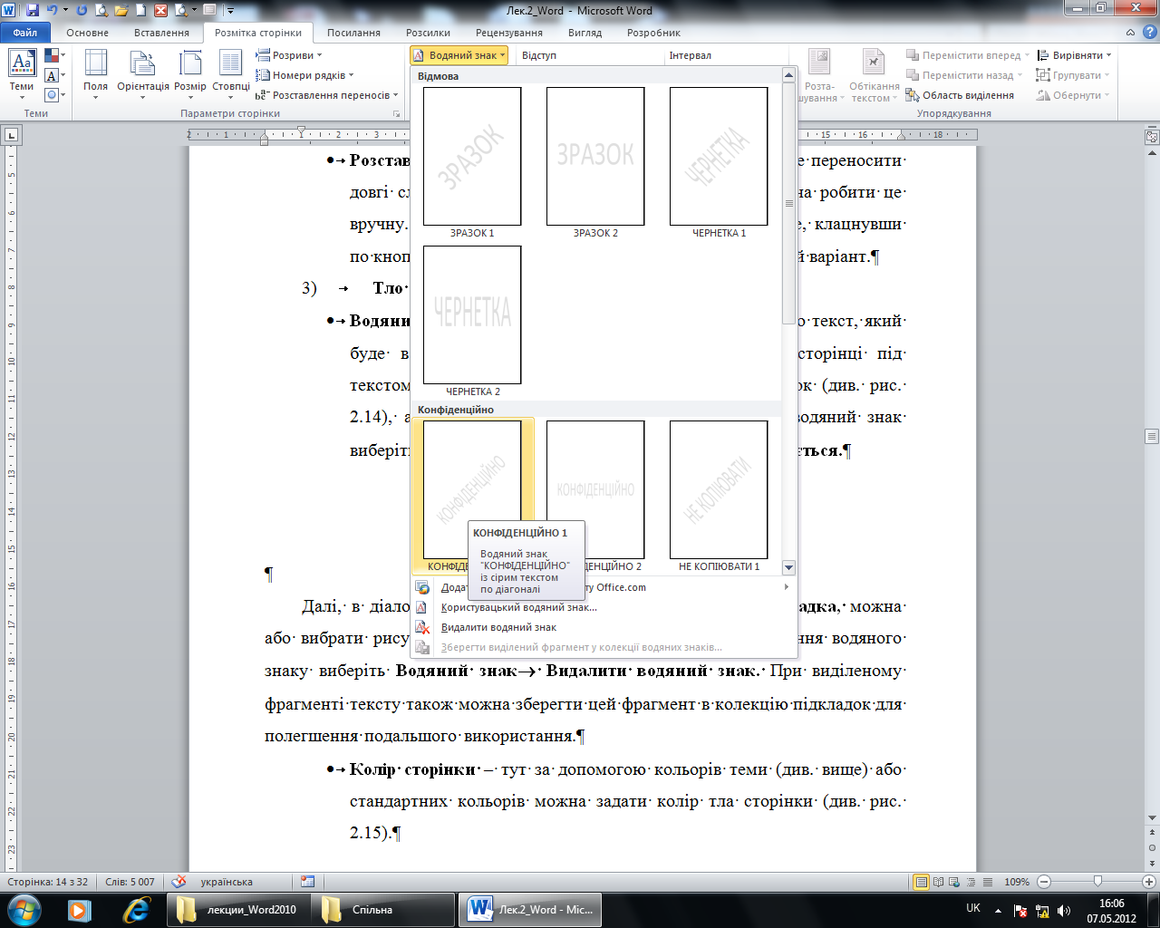Click zoom in plus button
Image resolution: width=1160 pixels, height=928 pixels.
pos(1149,882)
